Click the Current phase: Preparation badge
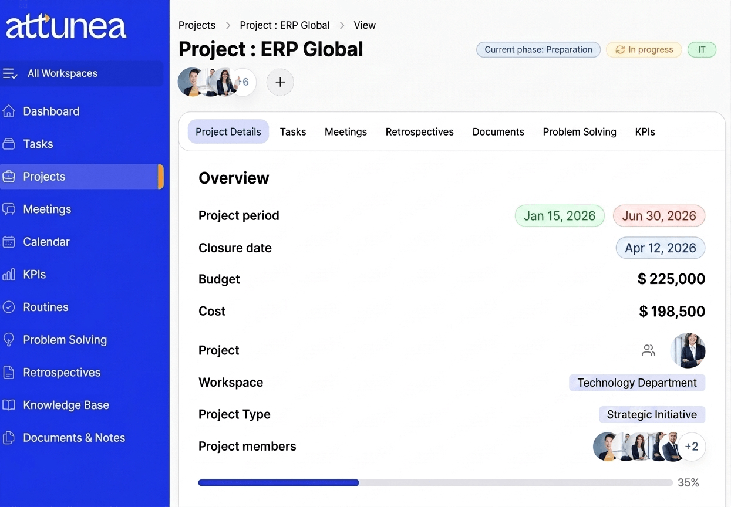 (x=538, y=50)
